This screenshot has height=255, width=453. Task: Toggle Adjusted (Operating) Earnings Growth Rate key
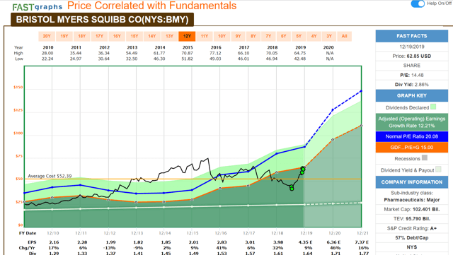(412, 122)
